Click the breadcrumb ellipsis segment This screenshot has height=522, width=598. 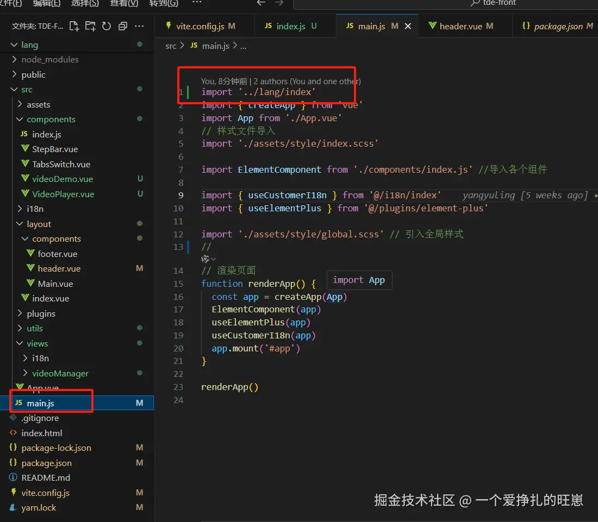(x=244, y=47)
